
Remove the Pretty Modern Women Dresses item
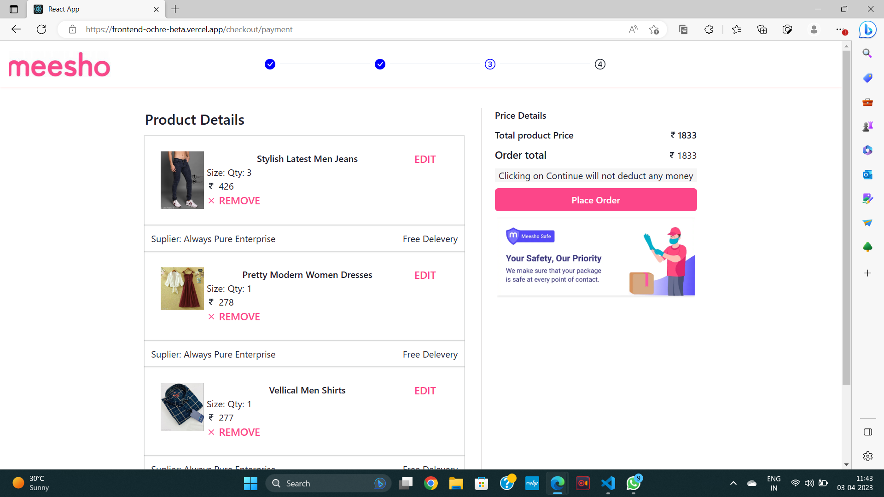[x=239, y=317]
